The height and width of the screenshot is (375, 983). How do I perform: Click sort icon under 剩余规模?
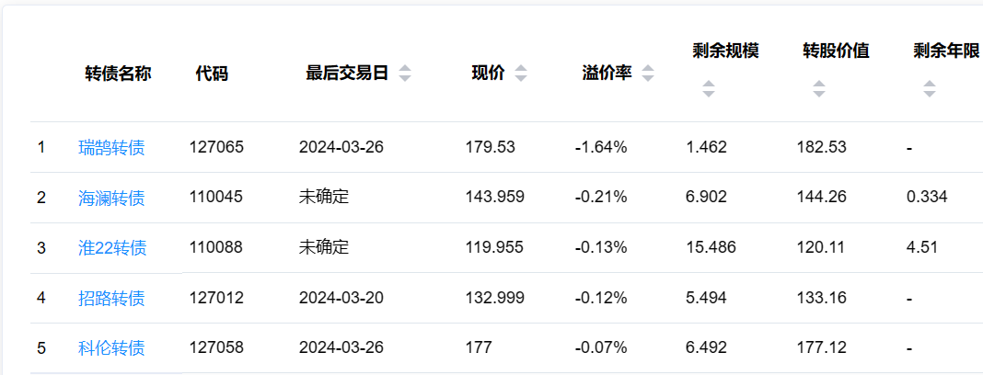[x=708, y=89]
